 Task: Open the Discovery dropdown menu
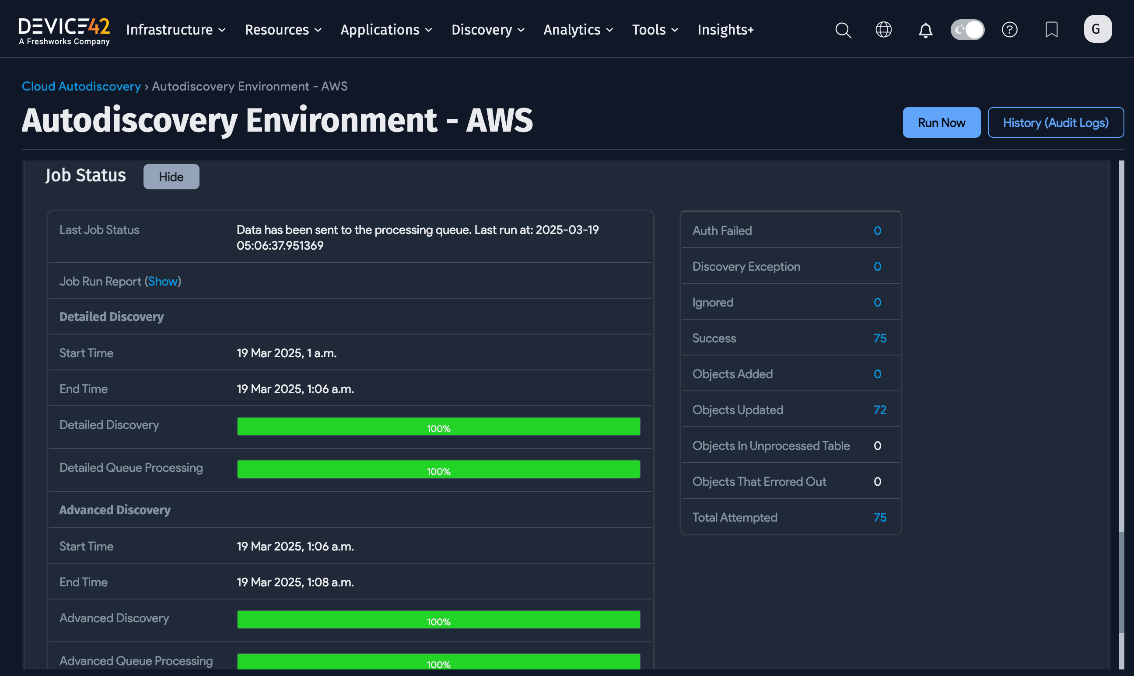(488, 30)
